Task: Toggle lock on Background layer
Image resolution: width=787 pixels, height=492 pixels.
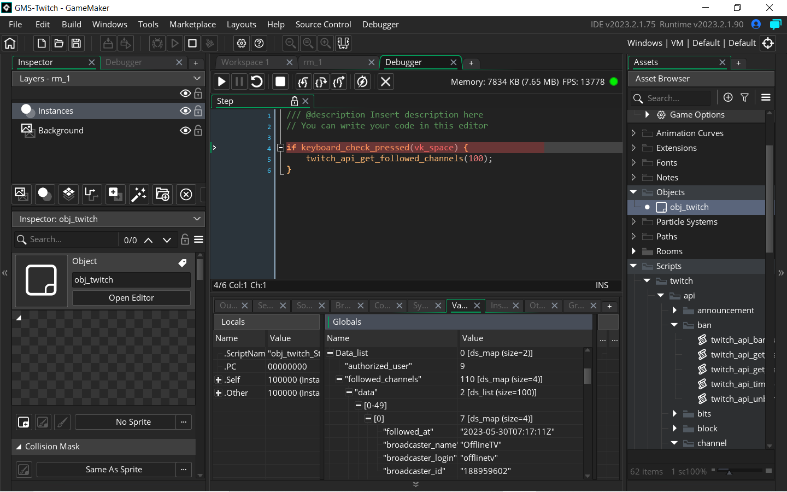Action: (x=198, y=131)
